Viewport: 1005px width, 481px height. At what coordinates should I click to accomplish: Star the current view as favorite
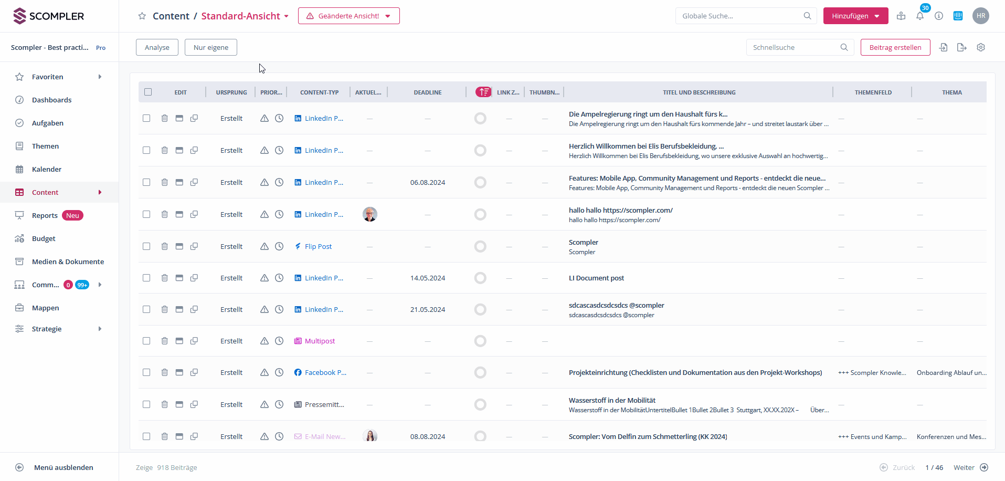coord(142,16)
